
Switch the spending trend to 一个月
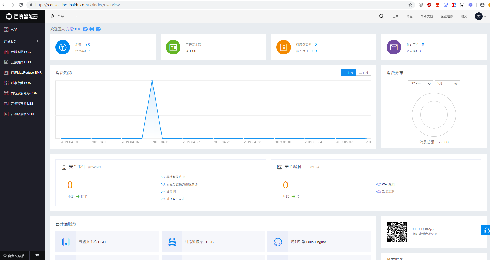click(349, 72)
